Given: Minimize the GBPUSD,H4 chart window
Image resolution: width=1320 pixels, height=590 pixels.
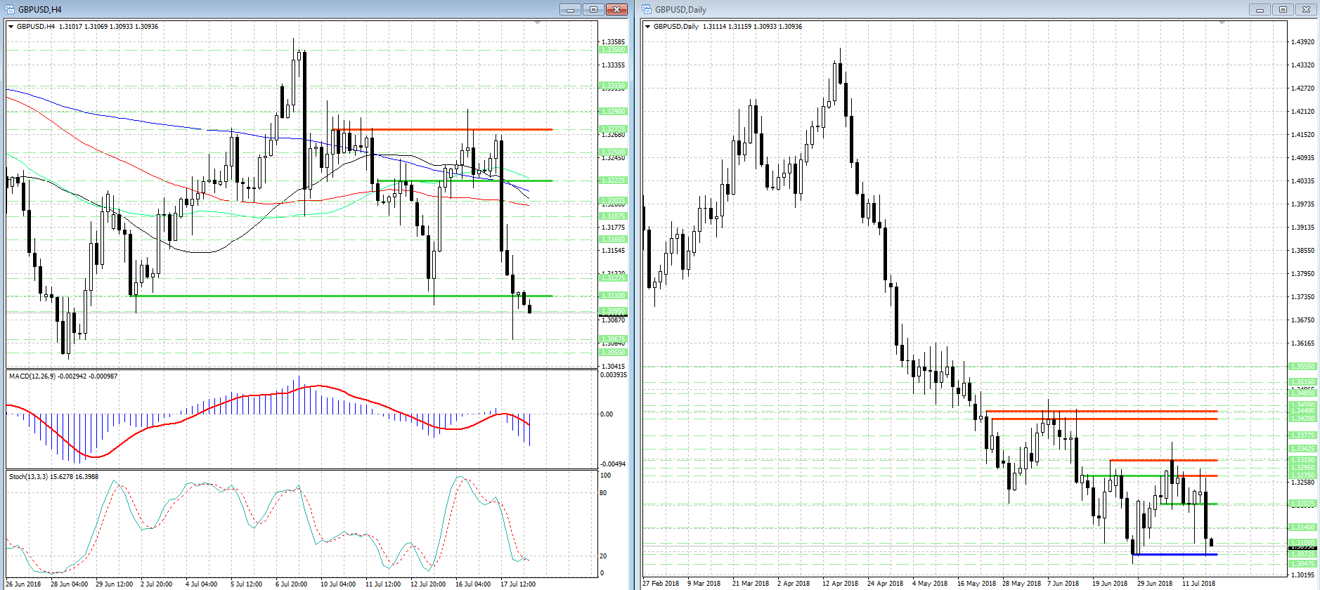Looking at the screenshot, I should [x=570, y=9].
